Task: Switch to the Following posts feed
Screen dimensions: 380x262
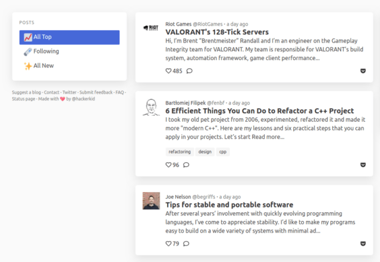Action: pyautogui.click(x=46, y=51)
